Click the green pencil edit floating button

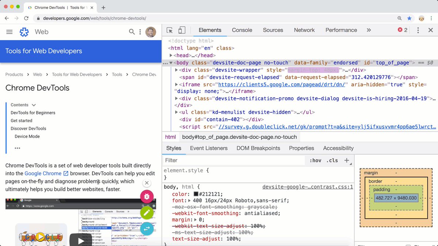[147, 212]
